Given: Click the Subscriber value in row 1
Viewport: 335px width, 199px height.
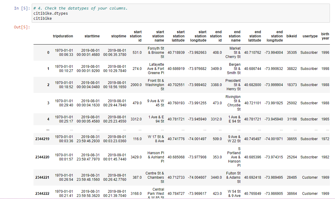Looking at the screenshot, I should tap(309, 68).
